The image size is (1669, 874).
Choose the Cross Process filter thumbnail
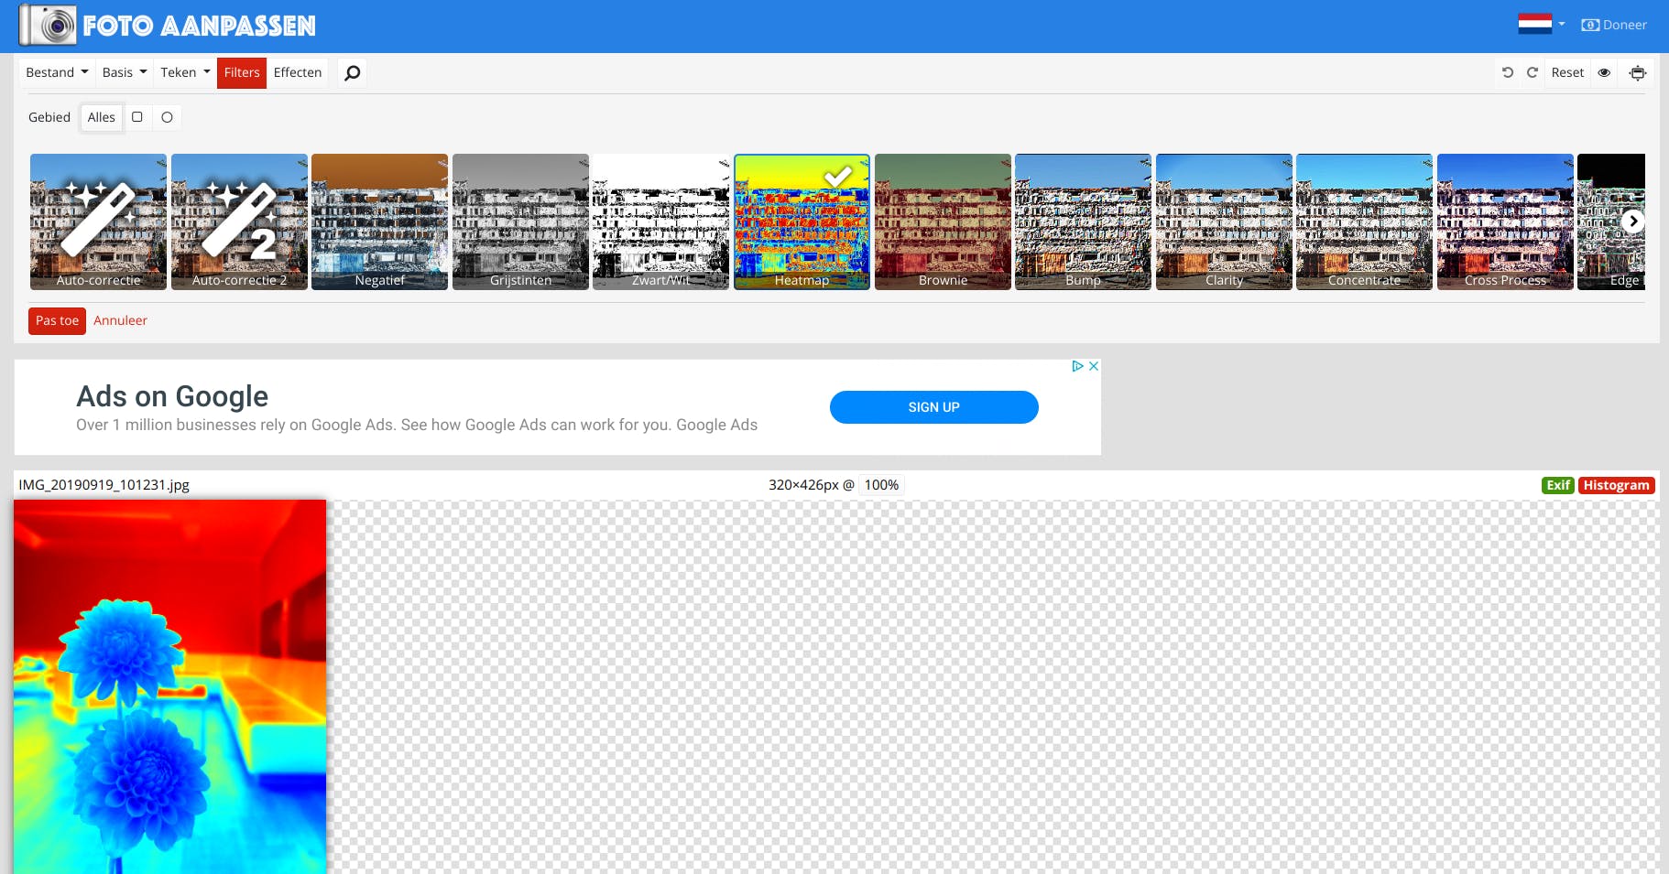click(1505, 221)
